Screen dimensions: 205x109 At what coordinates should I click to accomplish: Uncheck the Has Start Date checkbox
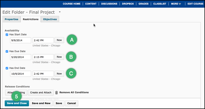[7, 35]
